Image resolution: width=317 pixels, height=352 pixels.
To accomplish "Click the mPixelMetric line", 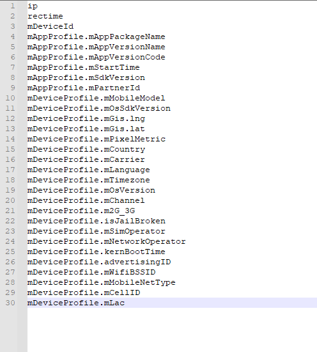I will pyautogui.click(x=97, y=139).
